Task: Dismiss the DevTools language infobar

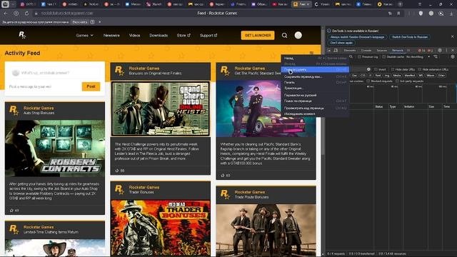Action: pos(452,36)
